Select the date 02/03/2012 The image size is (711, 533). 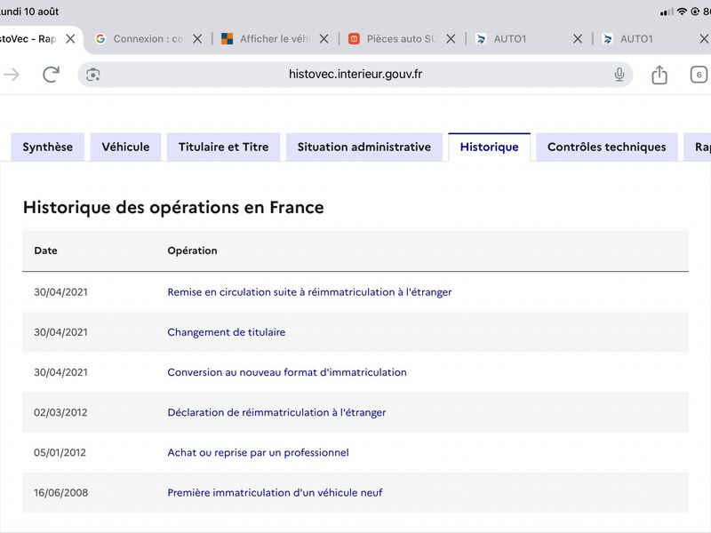(x=60, y=412)
